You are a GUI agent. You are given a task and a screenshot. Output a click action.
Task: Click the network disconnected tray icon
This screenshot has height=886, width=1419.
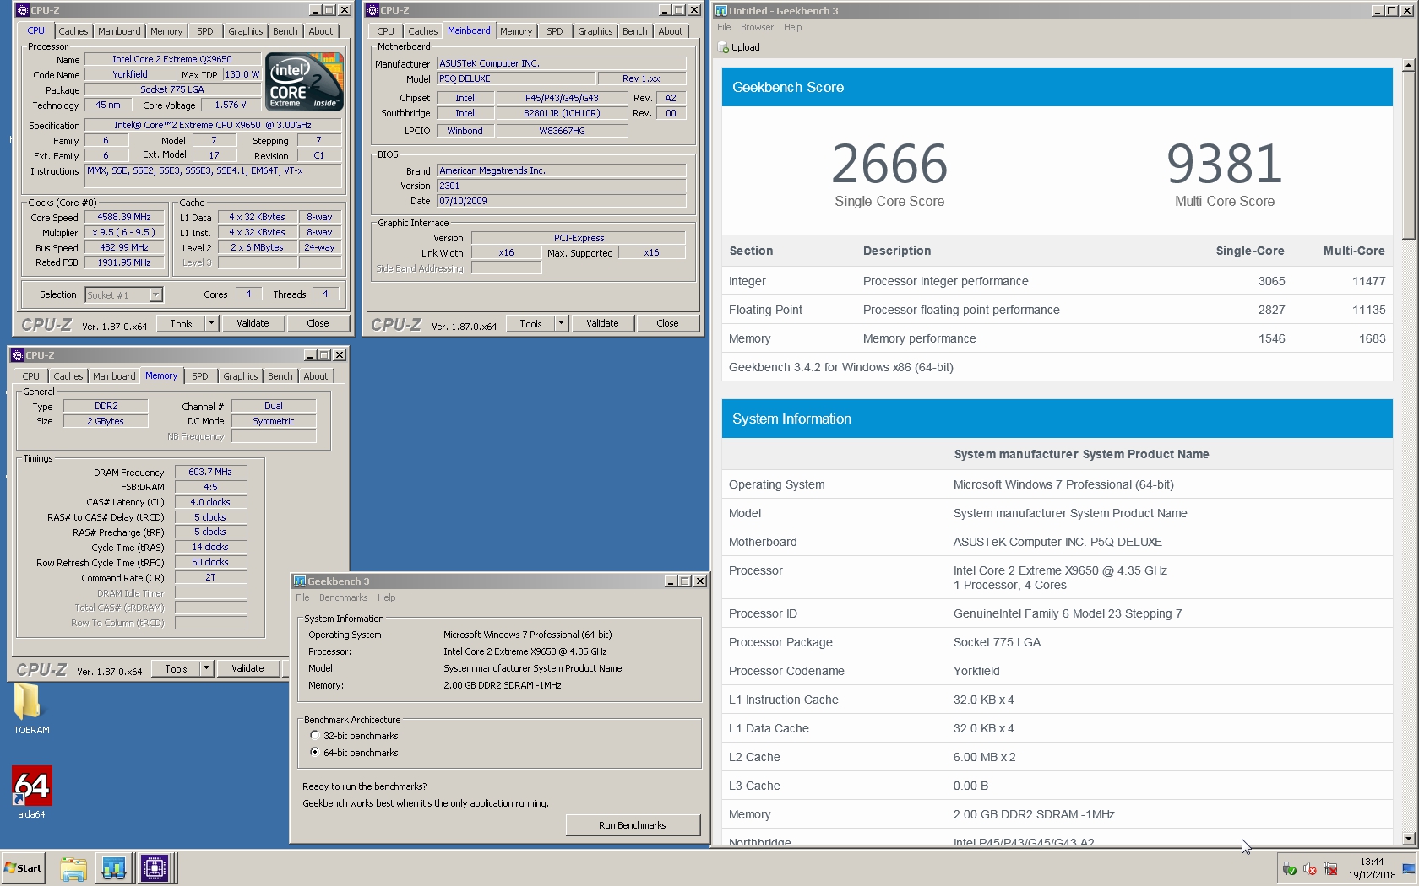(x=1330, y=868)
